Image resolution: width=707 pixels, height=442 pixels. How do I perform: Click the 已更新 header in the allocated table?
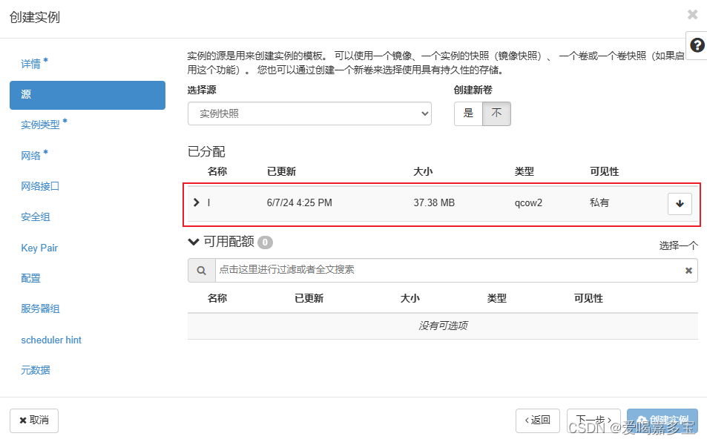[281, 171]
